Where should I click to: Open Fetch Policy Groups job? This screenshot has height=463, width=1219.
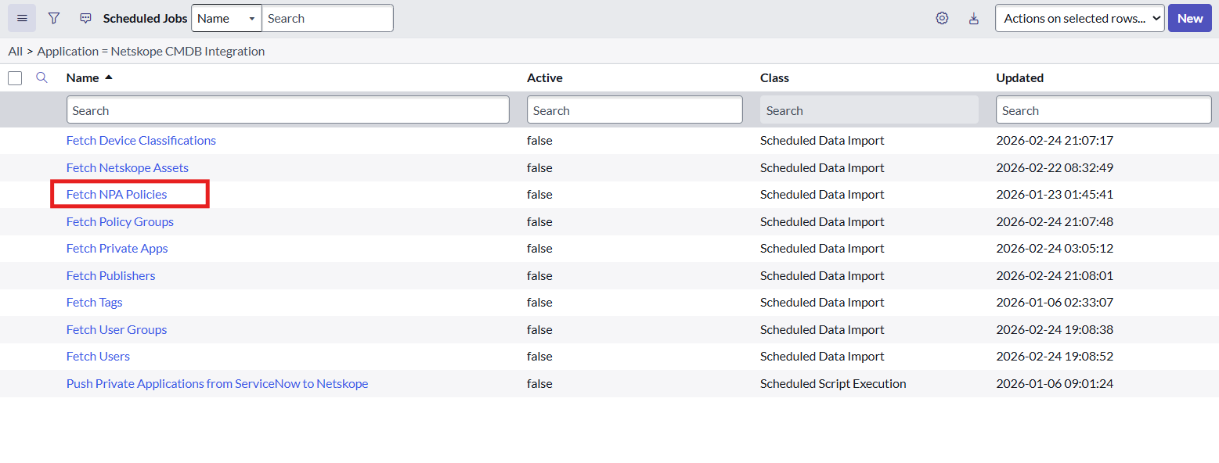click(120, 221)
